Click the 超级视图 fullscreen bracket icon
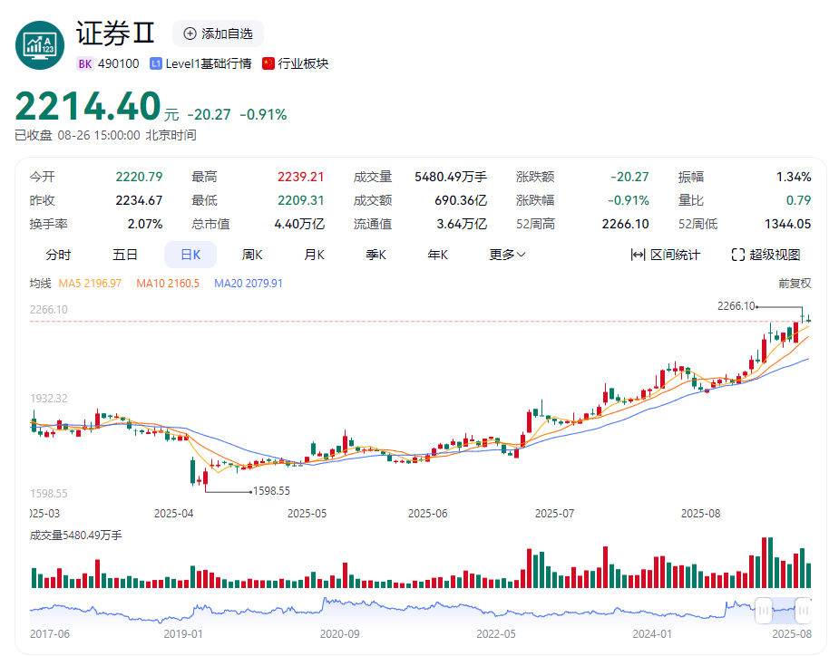This screenshot has width=829, height=656. click(737, 256)
